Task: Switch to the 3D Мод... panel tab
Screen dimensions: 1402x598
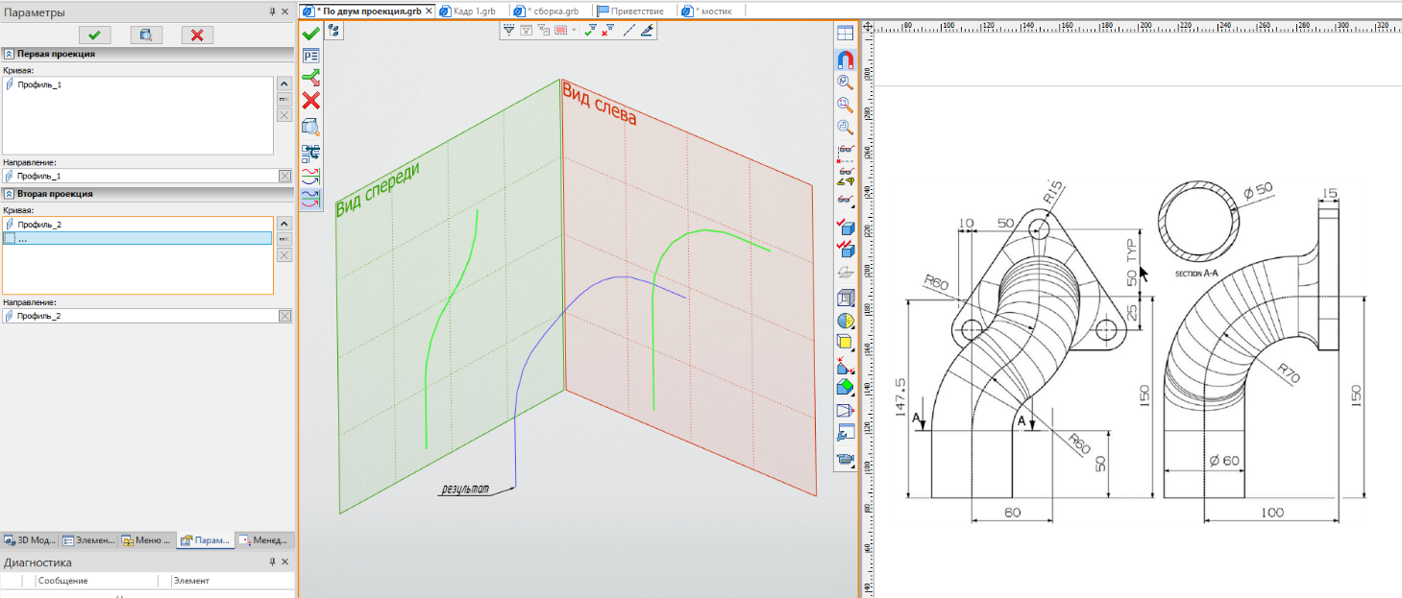Action: [x=31, y=540]
